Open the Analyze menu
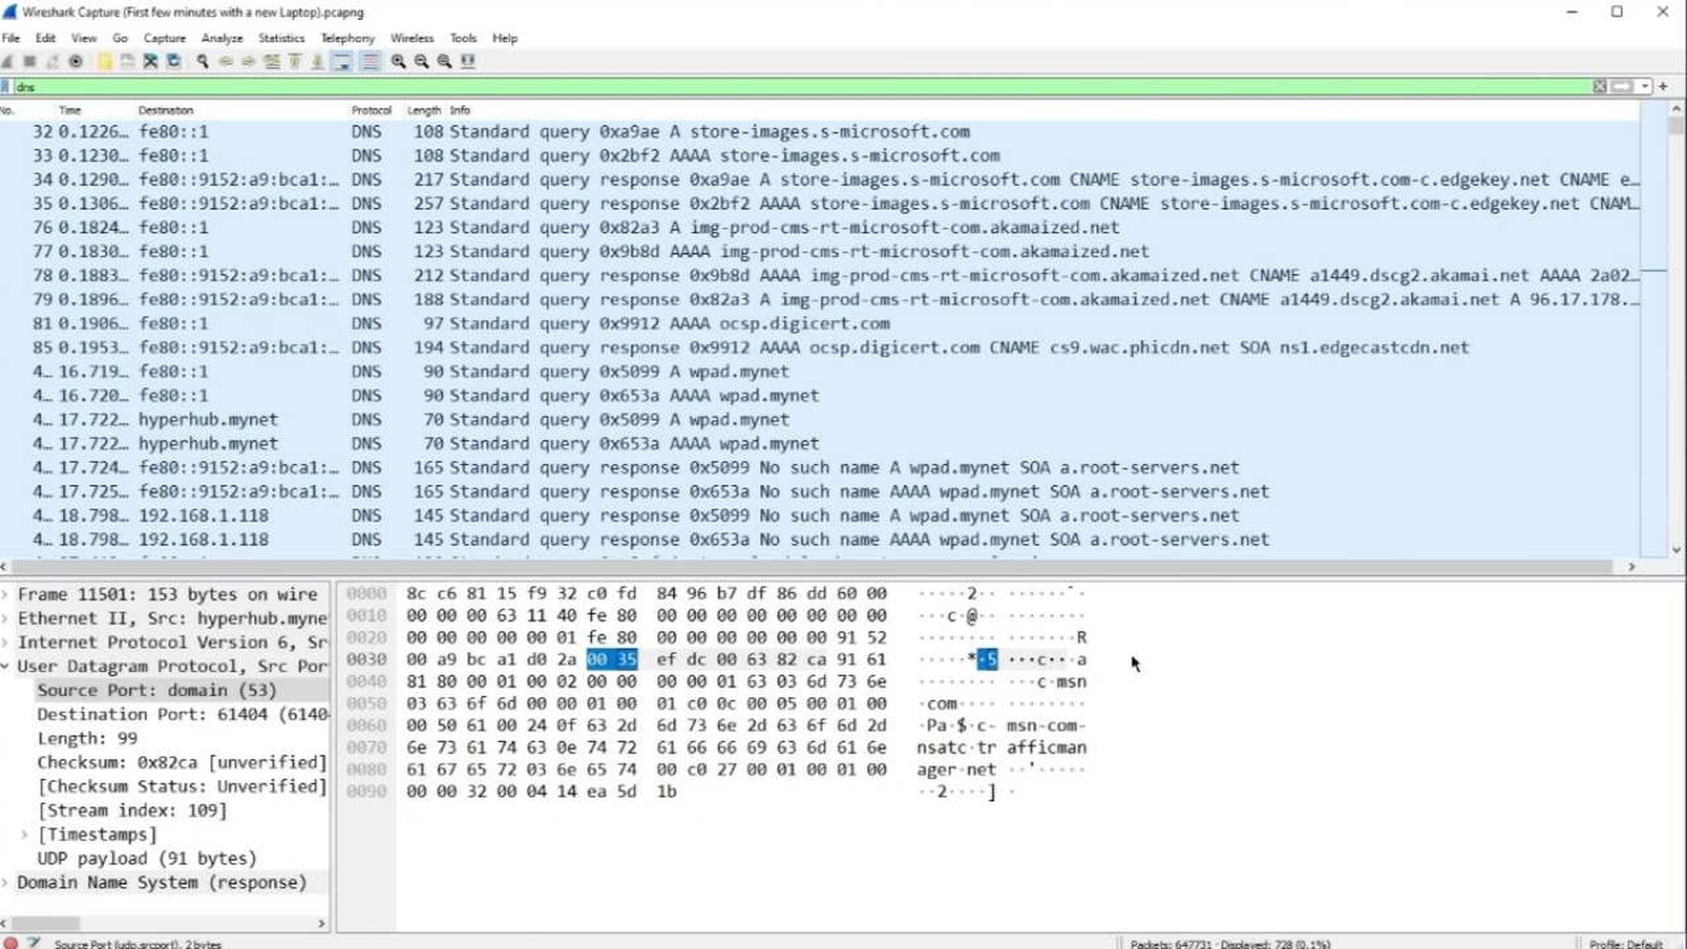This screenshot has width=1687, height=949. point(222,38)
